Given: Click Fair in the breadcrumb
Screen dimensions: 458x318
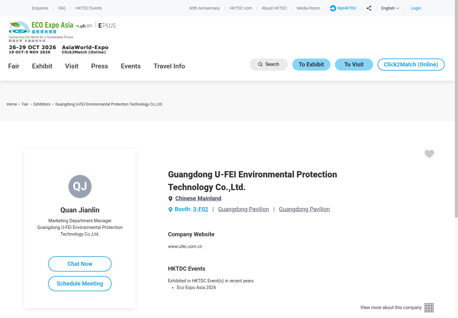Looking at the screenshot, I should pyautogui.click(x=25, y=104).
